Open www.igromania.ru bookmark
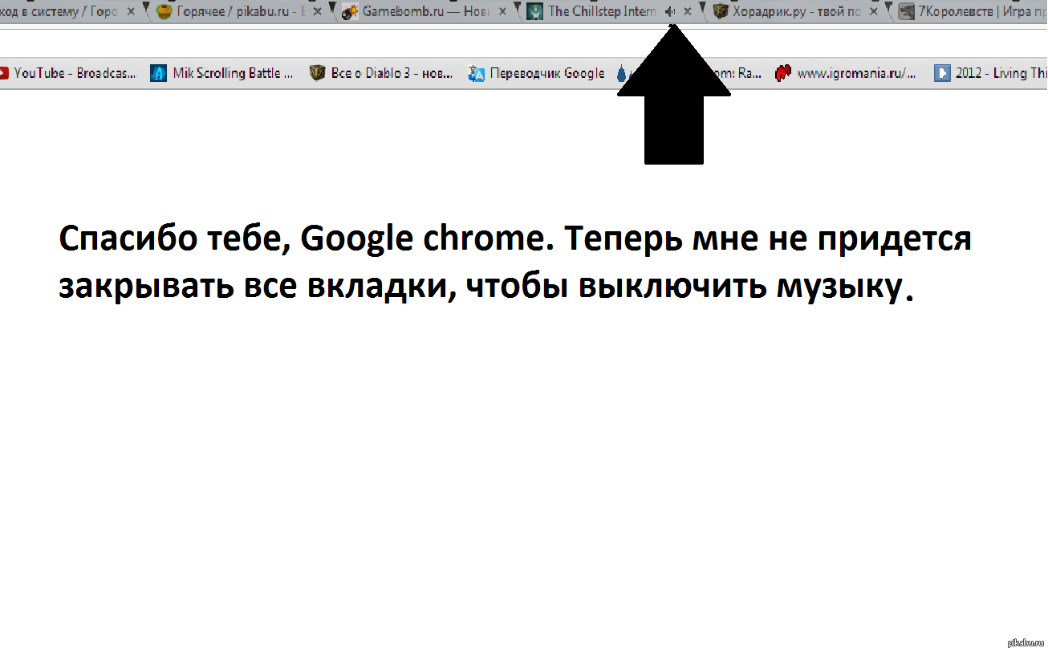The width and height of the screenshot is (1048, 652). (x=845, y=73)
